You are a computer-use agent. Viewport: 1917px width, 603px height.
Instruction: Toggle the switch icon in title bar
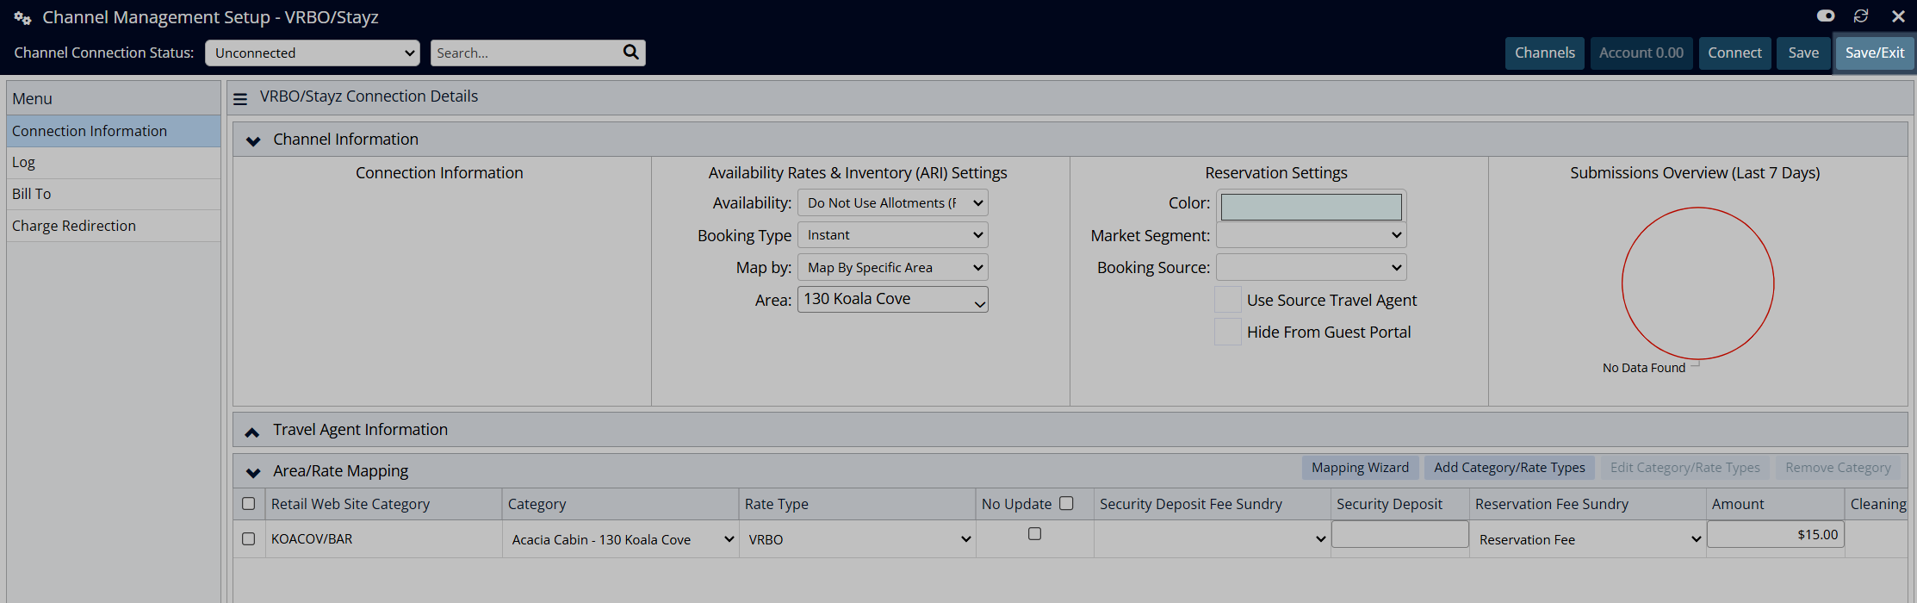(1825, 16)
